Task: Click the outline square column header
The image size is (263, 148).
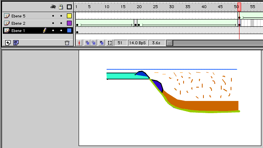Action: [69, 7]
